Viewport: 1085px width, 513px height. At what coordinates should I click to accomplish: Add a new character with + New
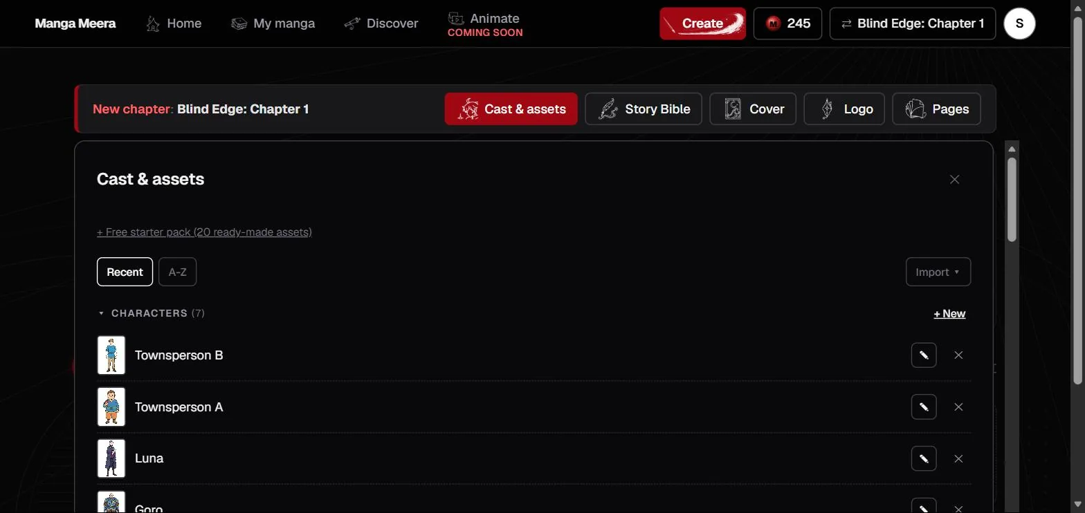(949, 314)
